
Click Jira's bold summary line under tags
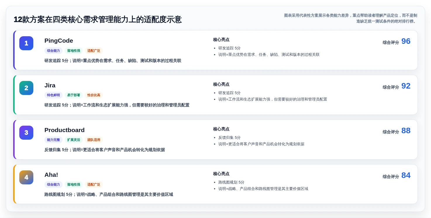coord(117,105)
